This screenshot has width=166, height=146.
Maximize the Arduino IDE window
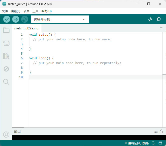(x=149, y=4)
